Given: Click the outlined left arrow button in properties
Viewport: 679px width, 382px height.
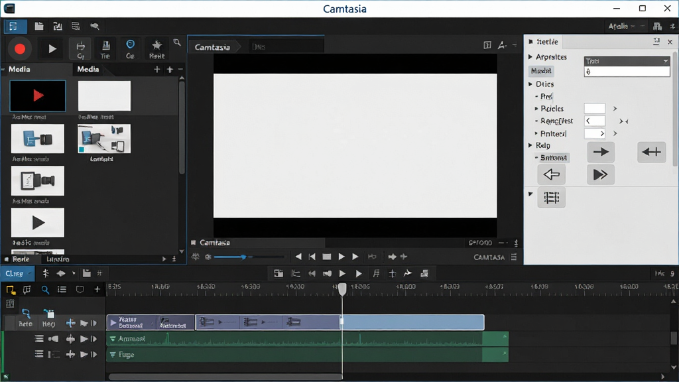Looking at the screenshot, I should click(x=551, y=174).
